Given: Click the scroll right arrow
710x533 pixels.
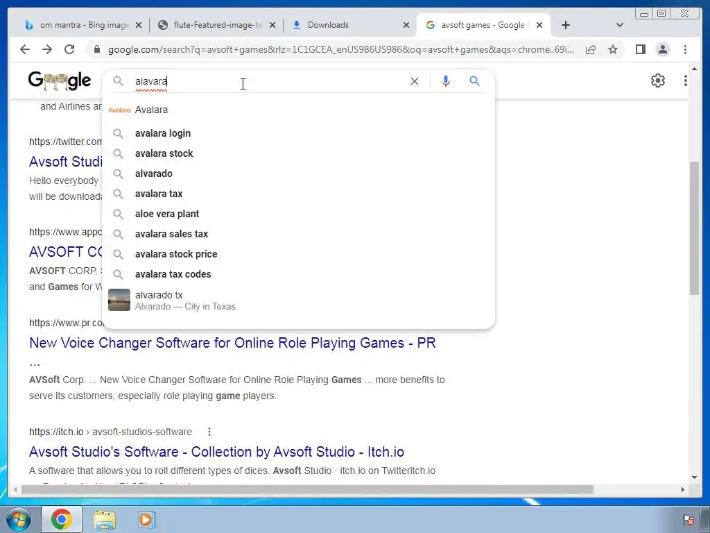Looking at the screenshot, I should pyautogui.click(x=683, y=489).
